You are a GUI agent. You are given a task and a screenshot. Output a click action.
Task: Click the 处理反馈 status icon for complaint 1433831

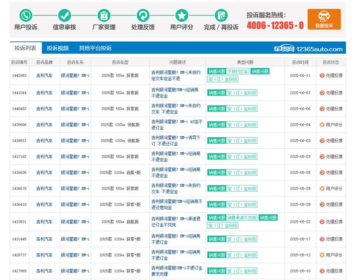tap(322, 222)
